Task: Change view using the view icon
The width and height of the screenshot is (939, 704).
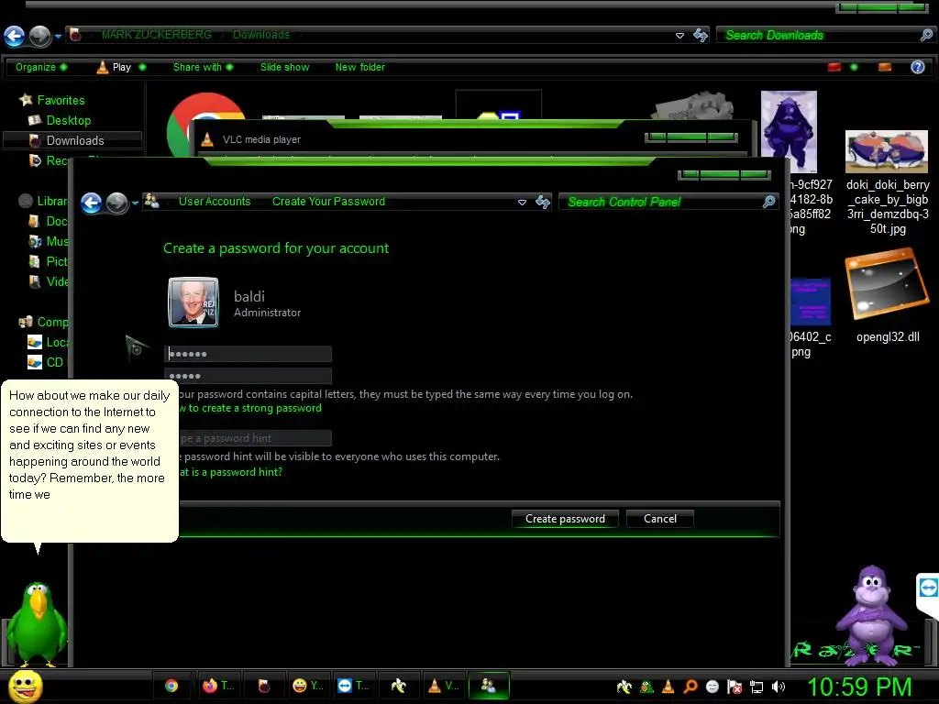Action: pyautogui.click(x=834, y=67)
